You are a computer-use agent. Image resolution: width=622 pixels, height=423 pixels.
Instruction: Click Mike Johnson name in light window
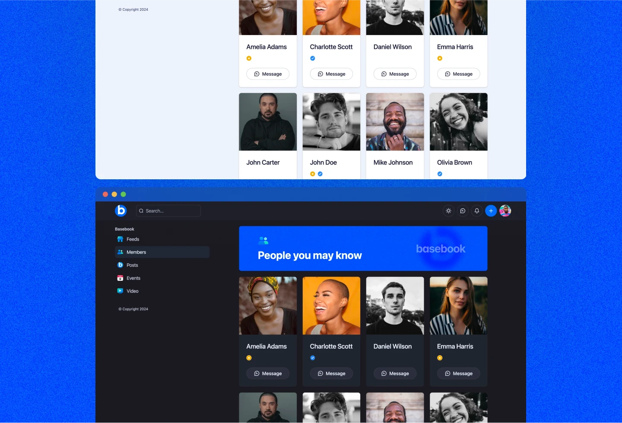tap(393, 162)
